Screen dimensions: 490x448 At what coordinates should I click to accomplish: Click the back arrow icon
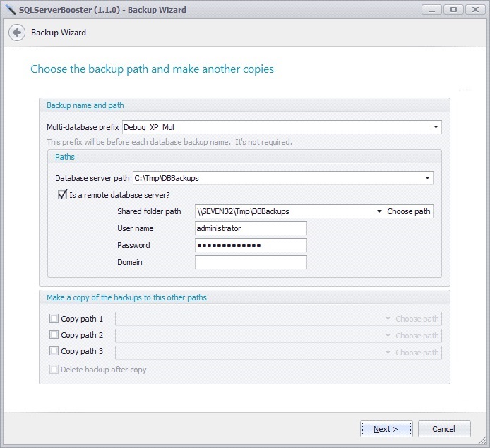click(x=17, y=33)
